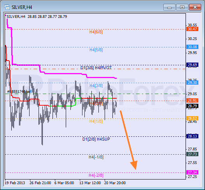Select the orange downward arrow head
The width and height of the screenshot is (205, 190).
(134, 165)
